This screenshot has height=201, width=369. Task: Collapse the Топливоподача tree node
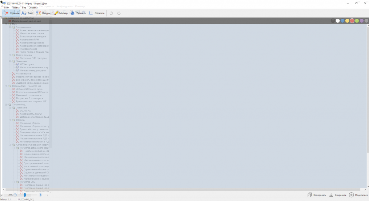coord(10,27)
